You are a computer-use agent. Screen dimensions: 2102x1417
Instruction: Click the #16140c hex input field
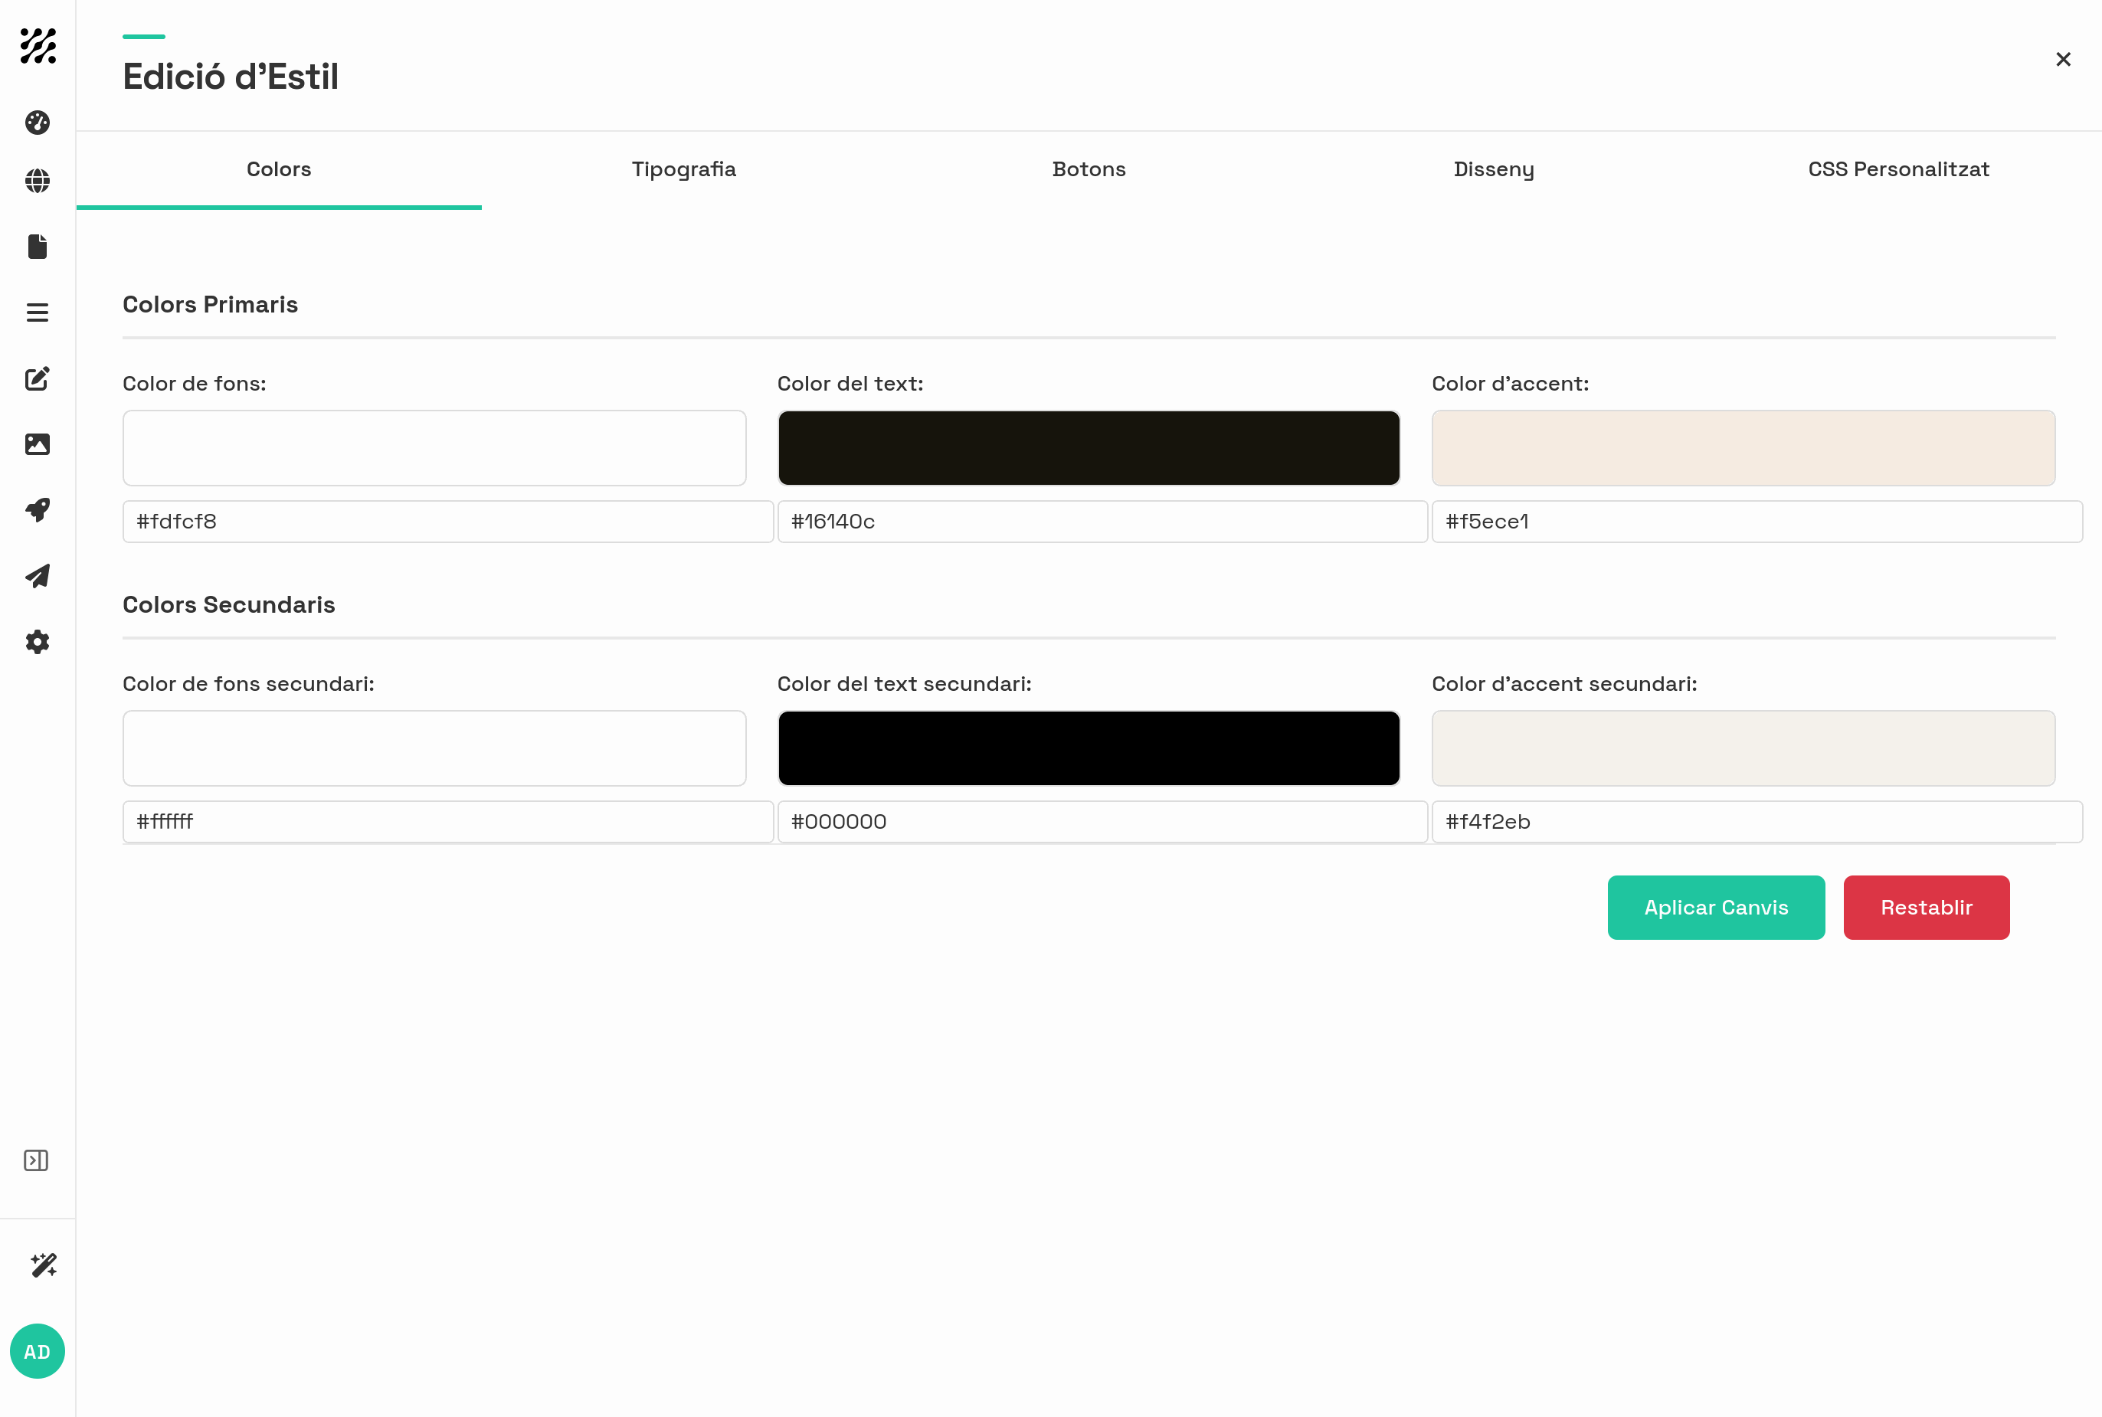1102,522
